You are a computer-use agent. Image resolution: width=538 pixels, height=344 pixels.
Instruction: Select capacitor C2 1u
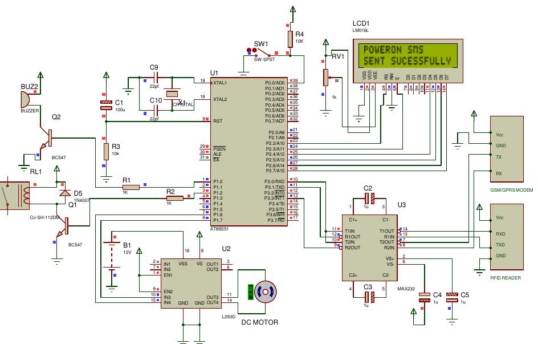coord(369,199)
